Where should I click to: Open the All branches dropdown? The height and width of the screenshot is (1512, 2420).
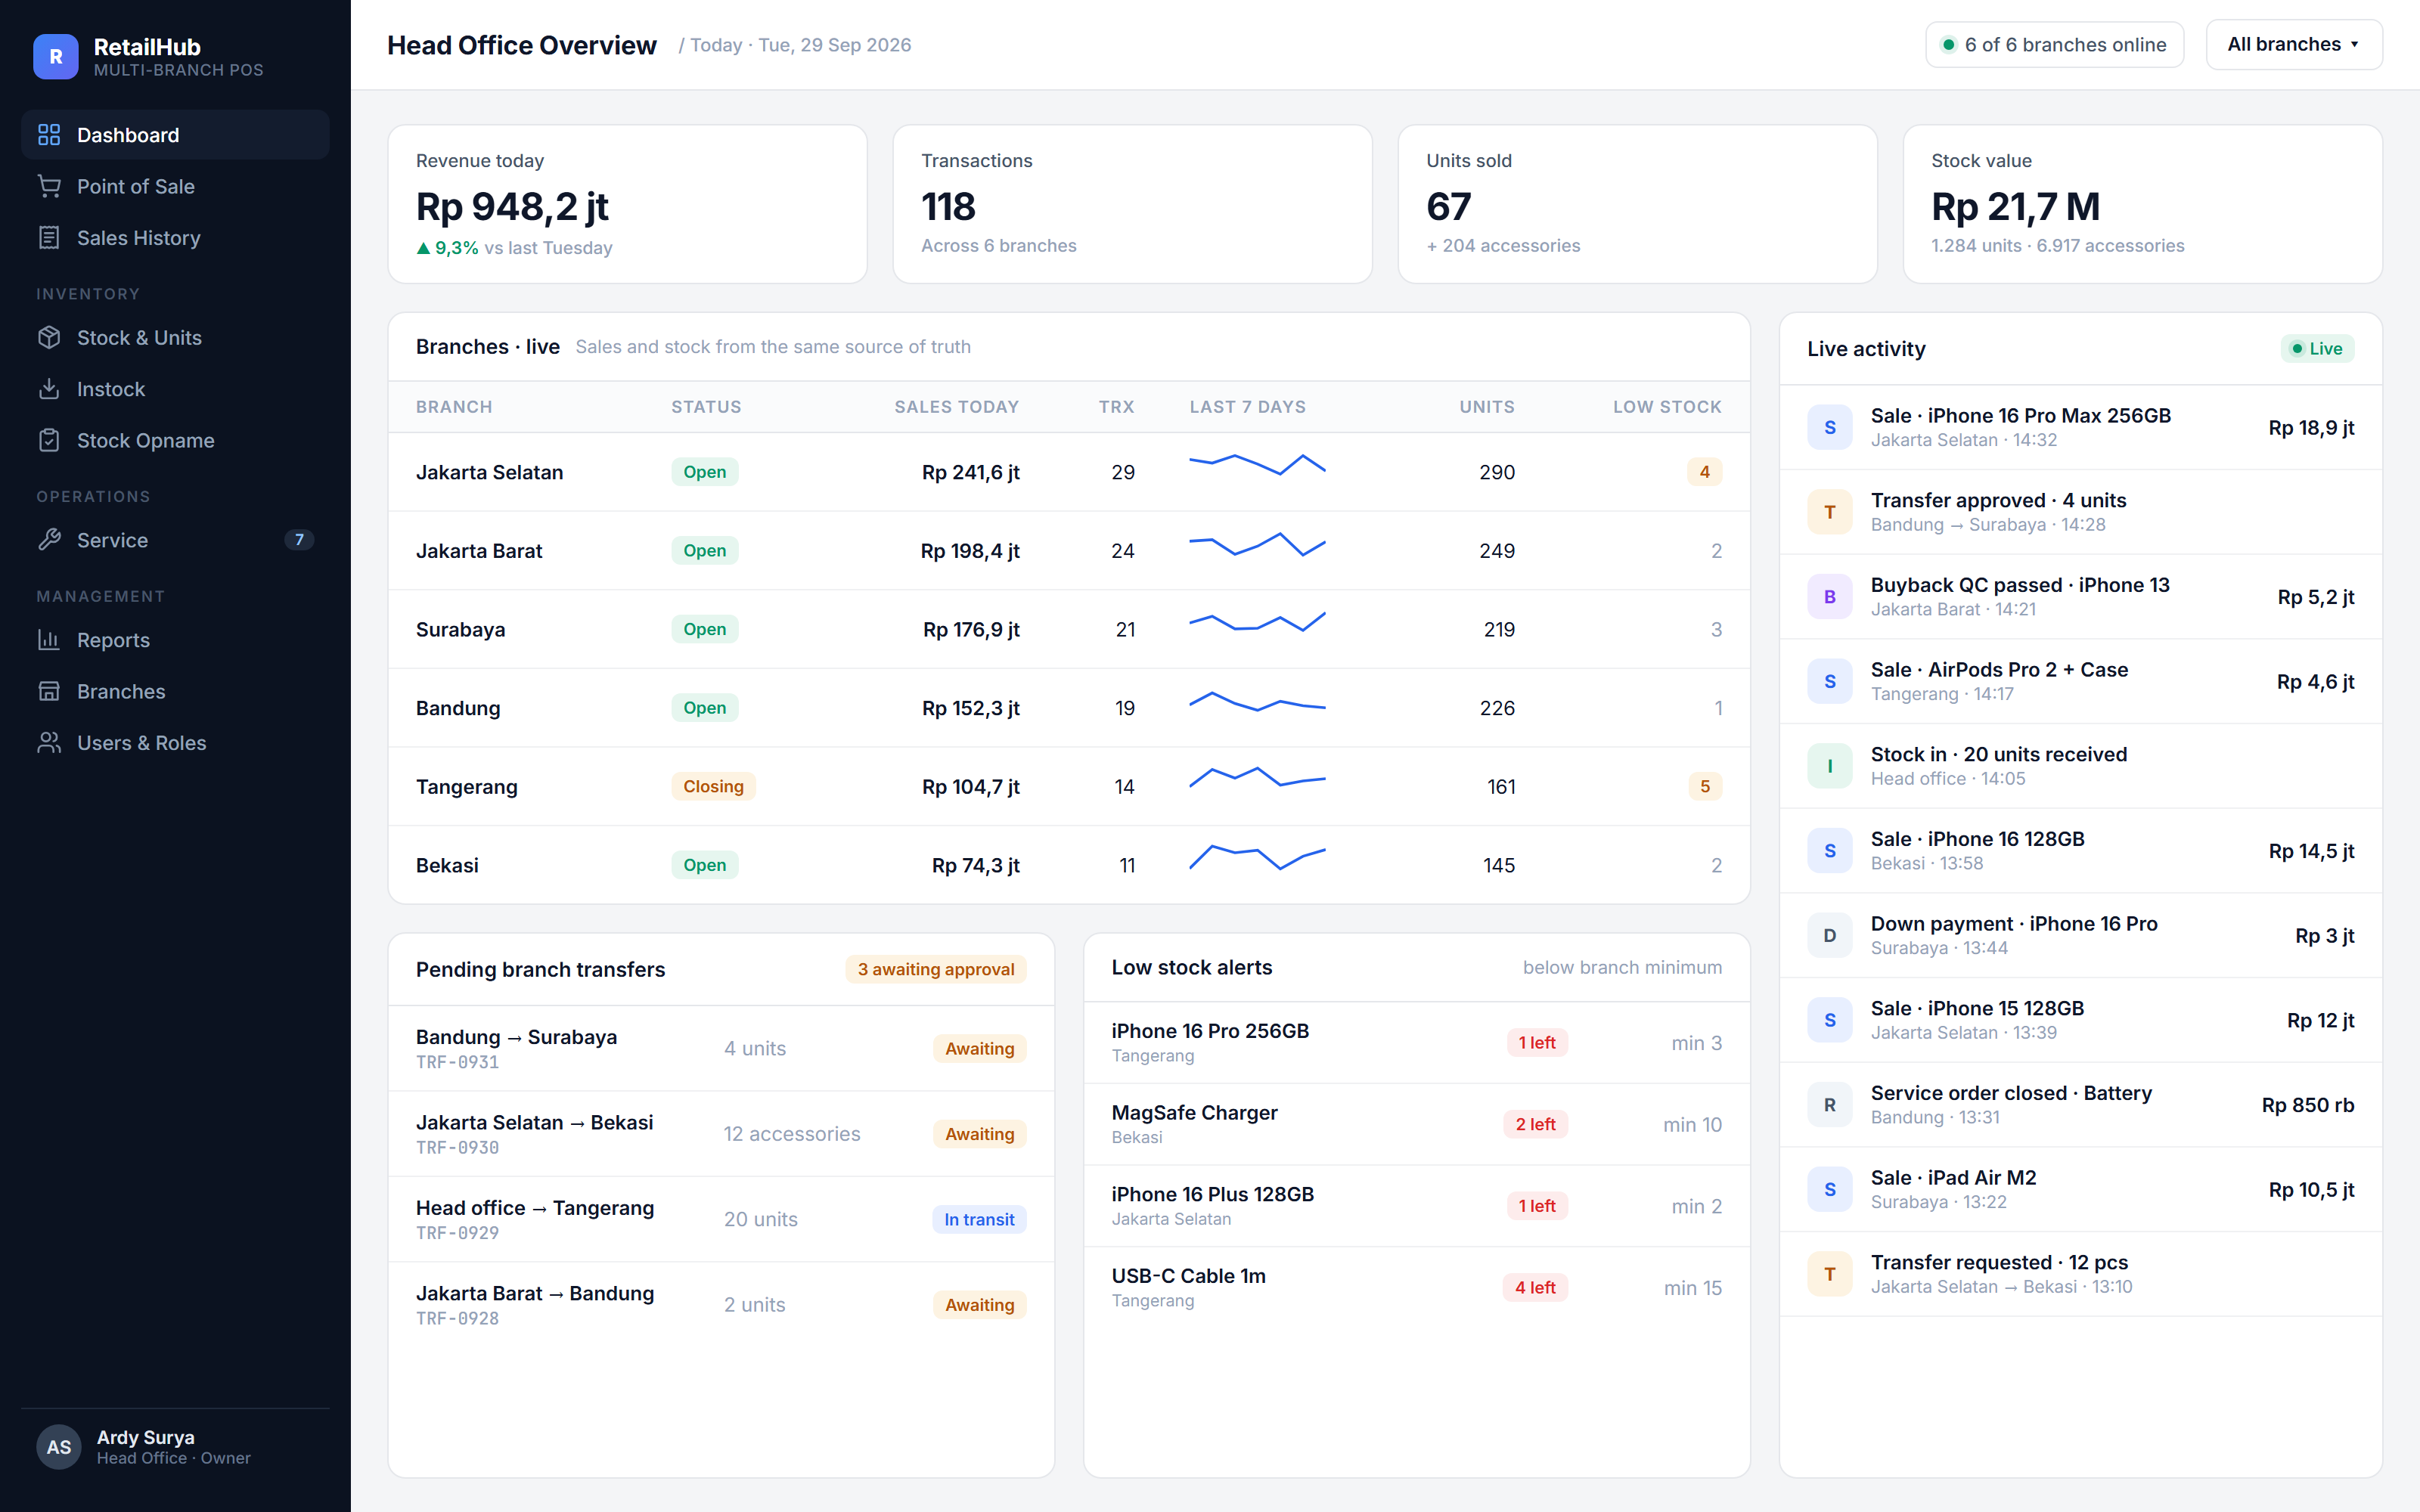[2294, 45]
